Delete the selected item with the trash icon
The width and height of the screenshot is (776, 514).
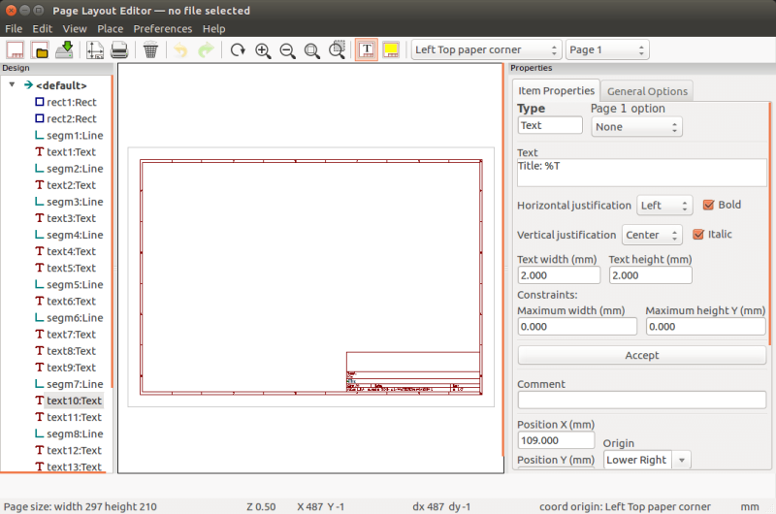150,50
